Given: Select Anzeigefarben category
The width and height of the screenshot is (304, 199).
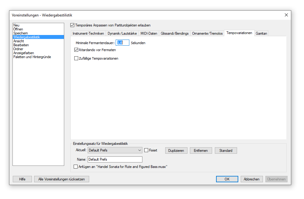Looking at the screenshot, I should pyautogui.click(x=38, y=53).
